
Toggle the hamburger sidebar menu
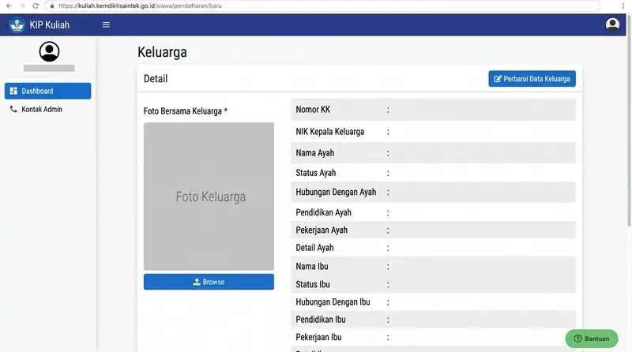coord(106,25)
